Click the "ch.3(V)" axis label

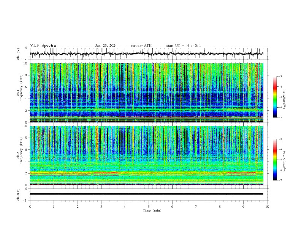tap(18, 194)
